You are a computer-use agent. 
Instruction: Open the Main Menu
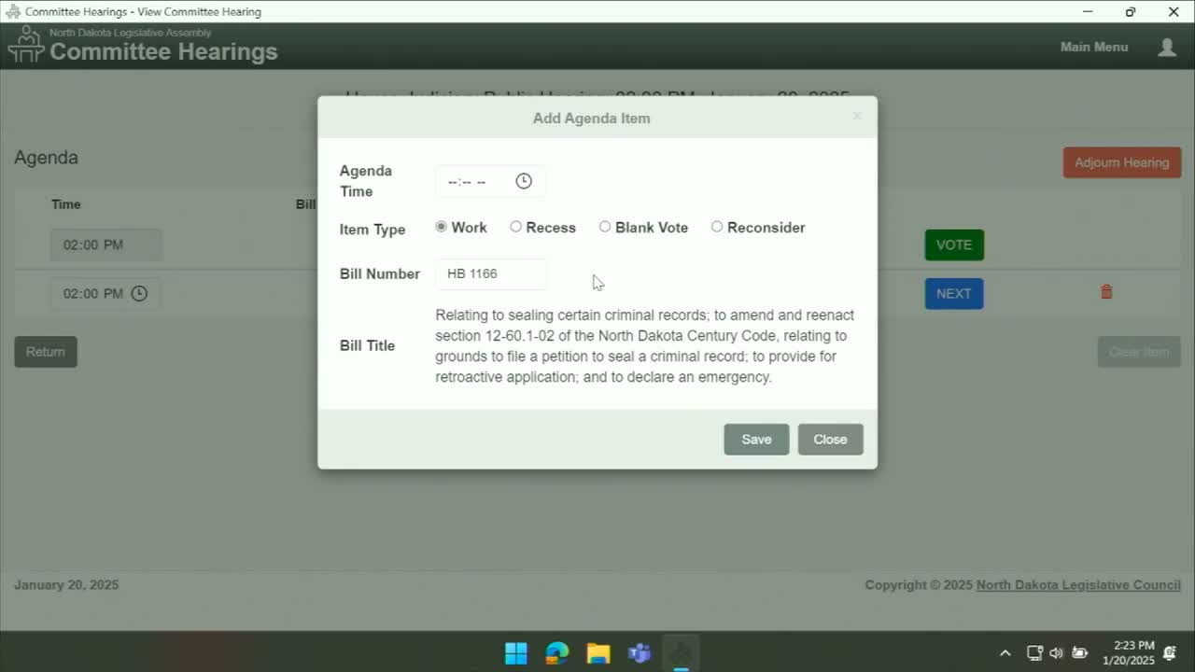pos(1094,47)
